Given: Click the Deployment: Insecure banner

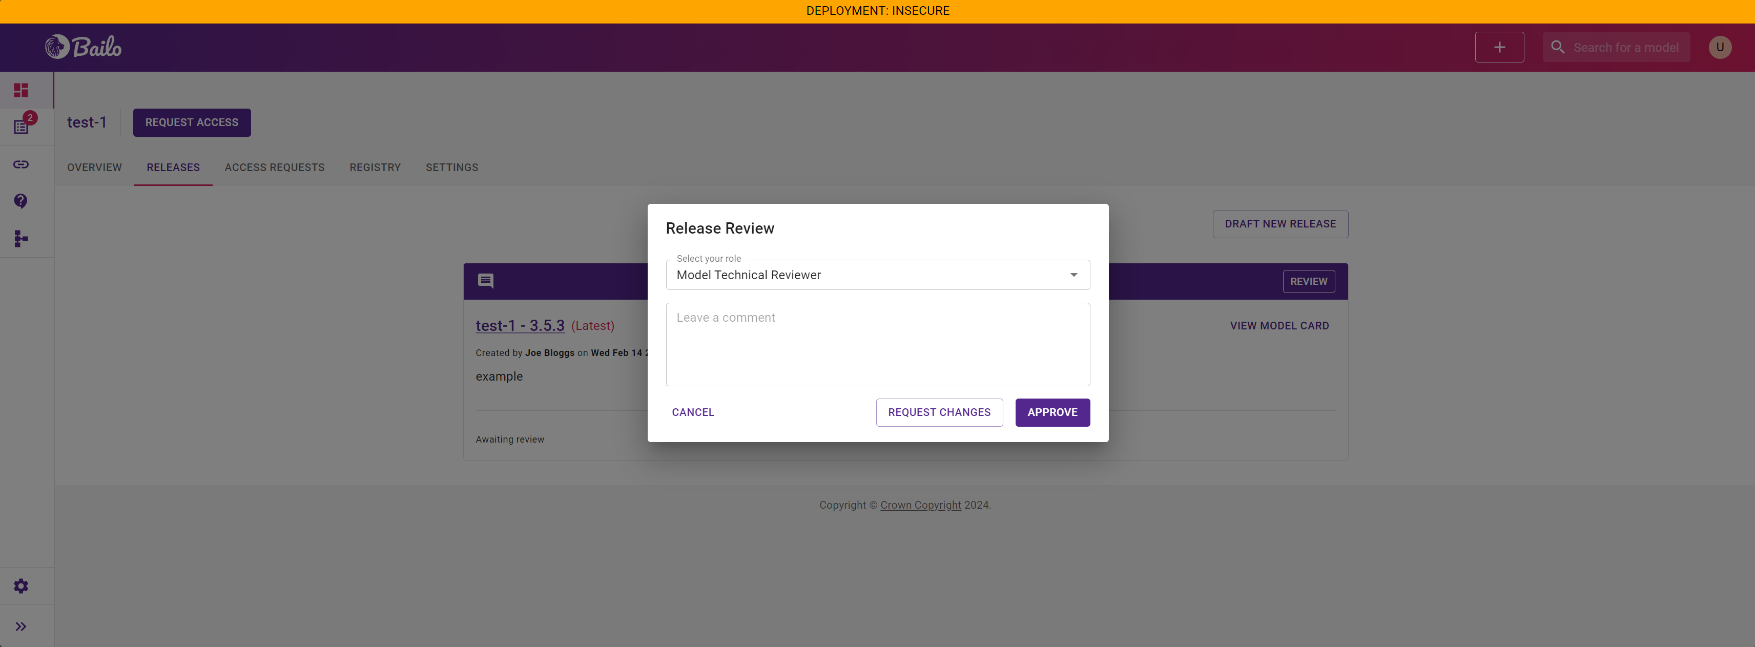Looking at the screenshot, I should [x=877, y=11].
